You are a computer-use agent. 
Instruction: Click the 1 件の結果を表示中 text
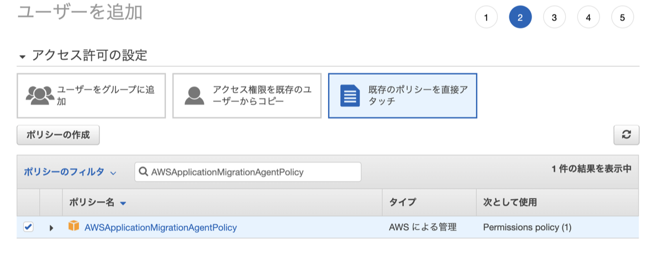coord(591,169)
